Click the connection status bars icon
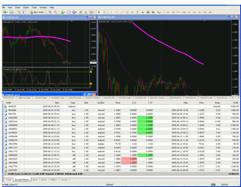241x187 pixels. pos(213,184)
